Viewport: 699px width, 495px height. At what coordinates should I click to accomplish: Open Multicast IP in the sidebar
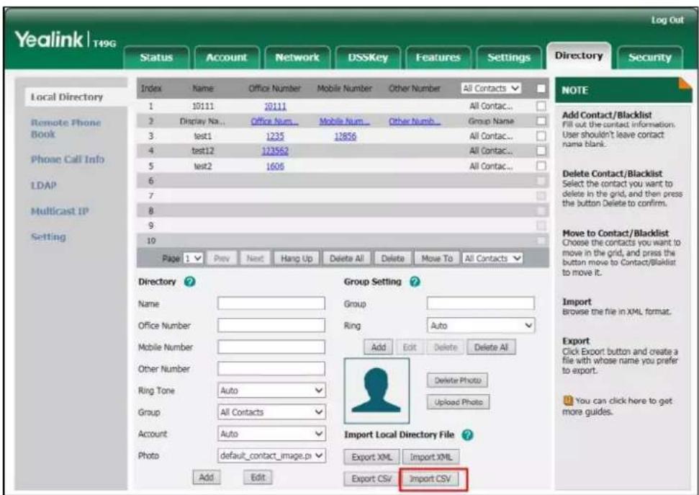point(59,211)
